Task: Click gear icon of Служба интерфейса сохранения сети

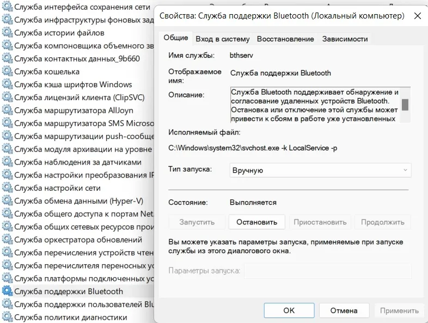Action: coord(8,7)
